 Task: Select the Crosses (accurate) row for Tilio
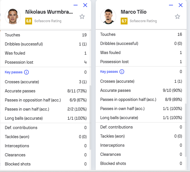coord(141,81)
